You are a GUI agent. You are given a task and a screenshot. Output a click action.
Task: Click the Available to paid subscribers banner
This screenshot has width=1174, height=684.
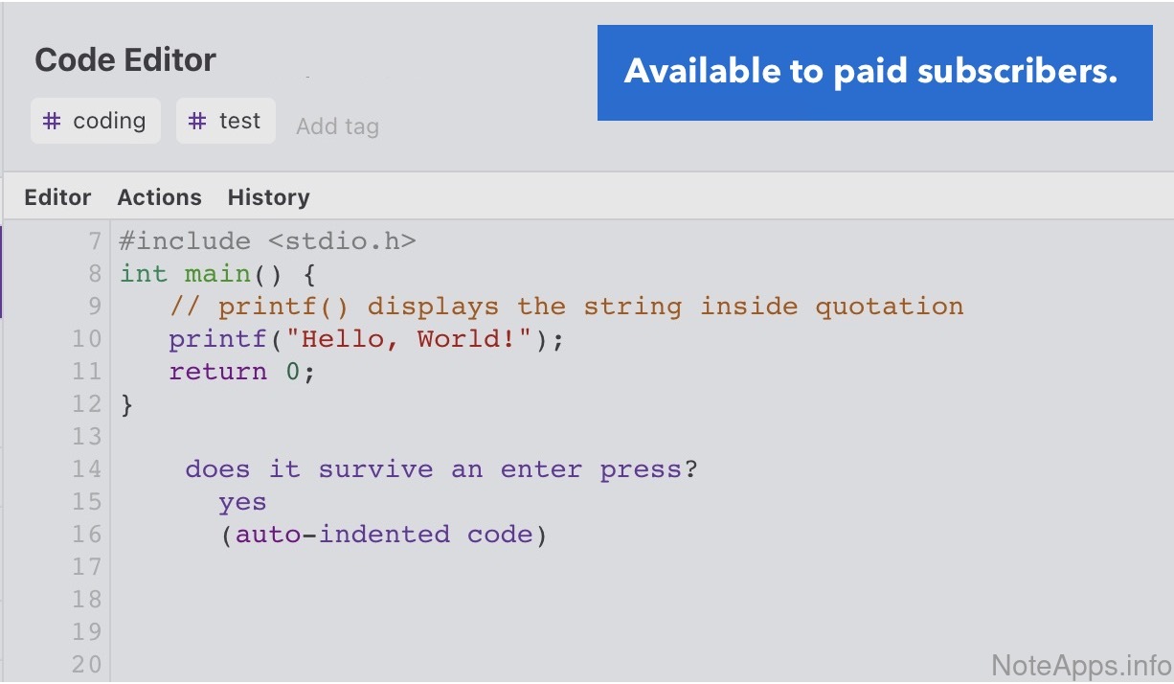[x=873, y=73]
